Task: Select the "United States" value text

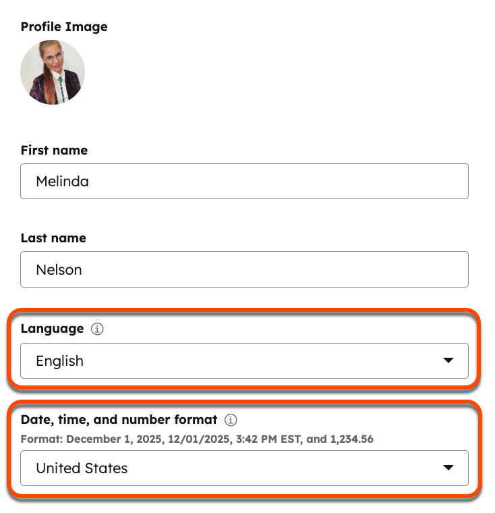Action: click(x=82, y=468)
